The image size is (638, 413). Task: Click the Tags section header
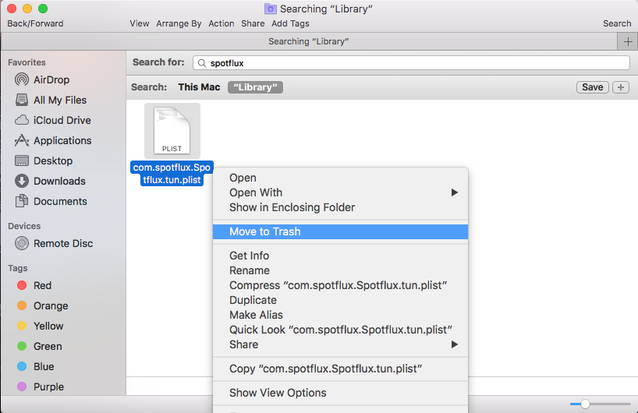(x=18, y=268)
